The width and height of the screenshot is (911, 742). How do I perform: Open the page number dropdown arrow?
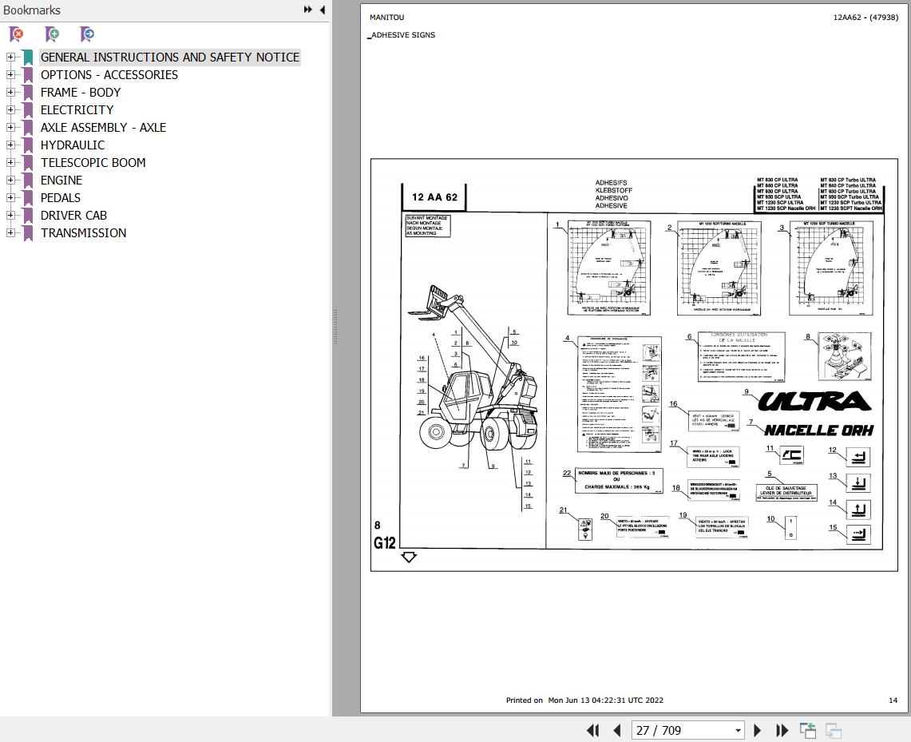738,730
